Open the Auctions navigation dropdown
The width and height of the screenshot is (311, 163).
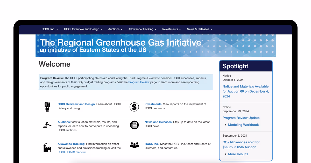click(115, 29)
